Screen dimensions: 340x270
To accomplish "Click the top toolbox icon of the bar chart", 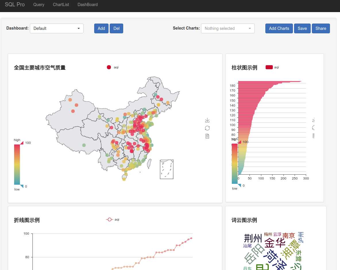I will point(313,120).
